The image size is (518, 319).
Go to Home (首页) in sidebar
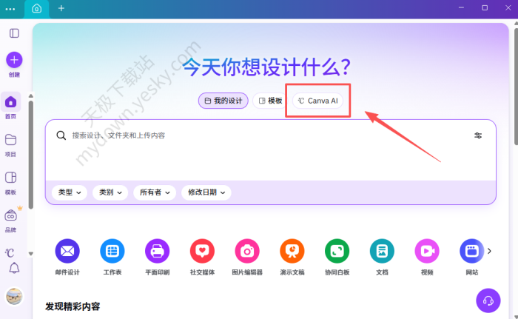point(10,102)
